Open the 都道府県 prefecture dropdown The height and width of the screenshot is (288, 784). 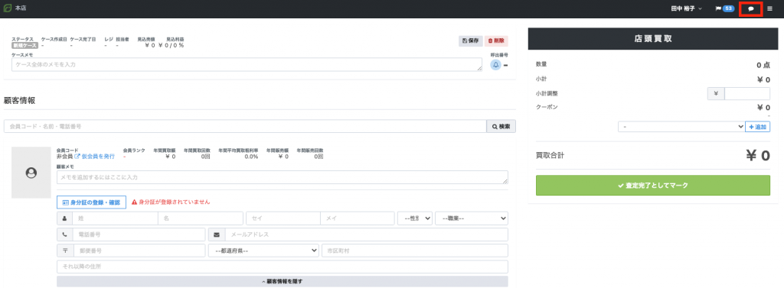point(263,250)
